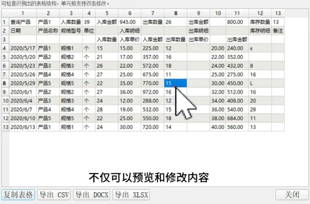Select the date cell 2020/5/20

click(x=23, y=57)
